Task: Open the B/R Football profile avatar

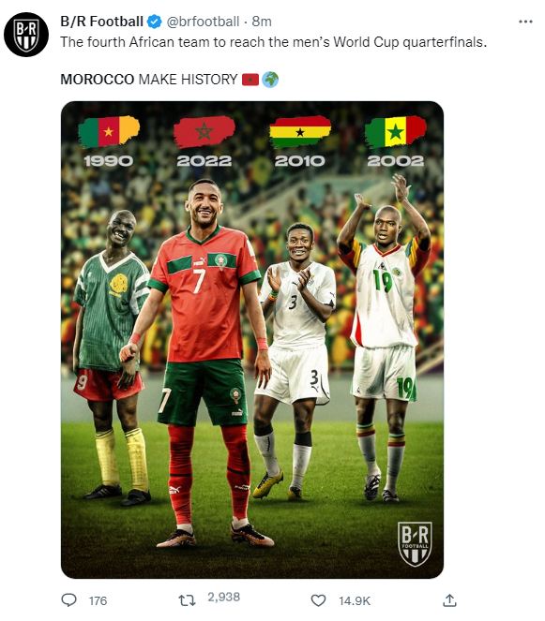Action: (x=26, y=35)
